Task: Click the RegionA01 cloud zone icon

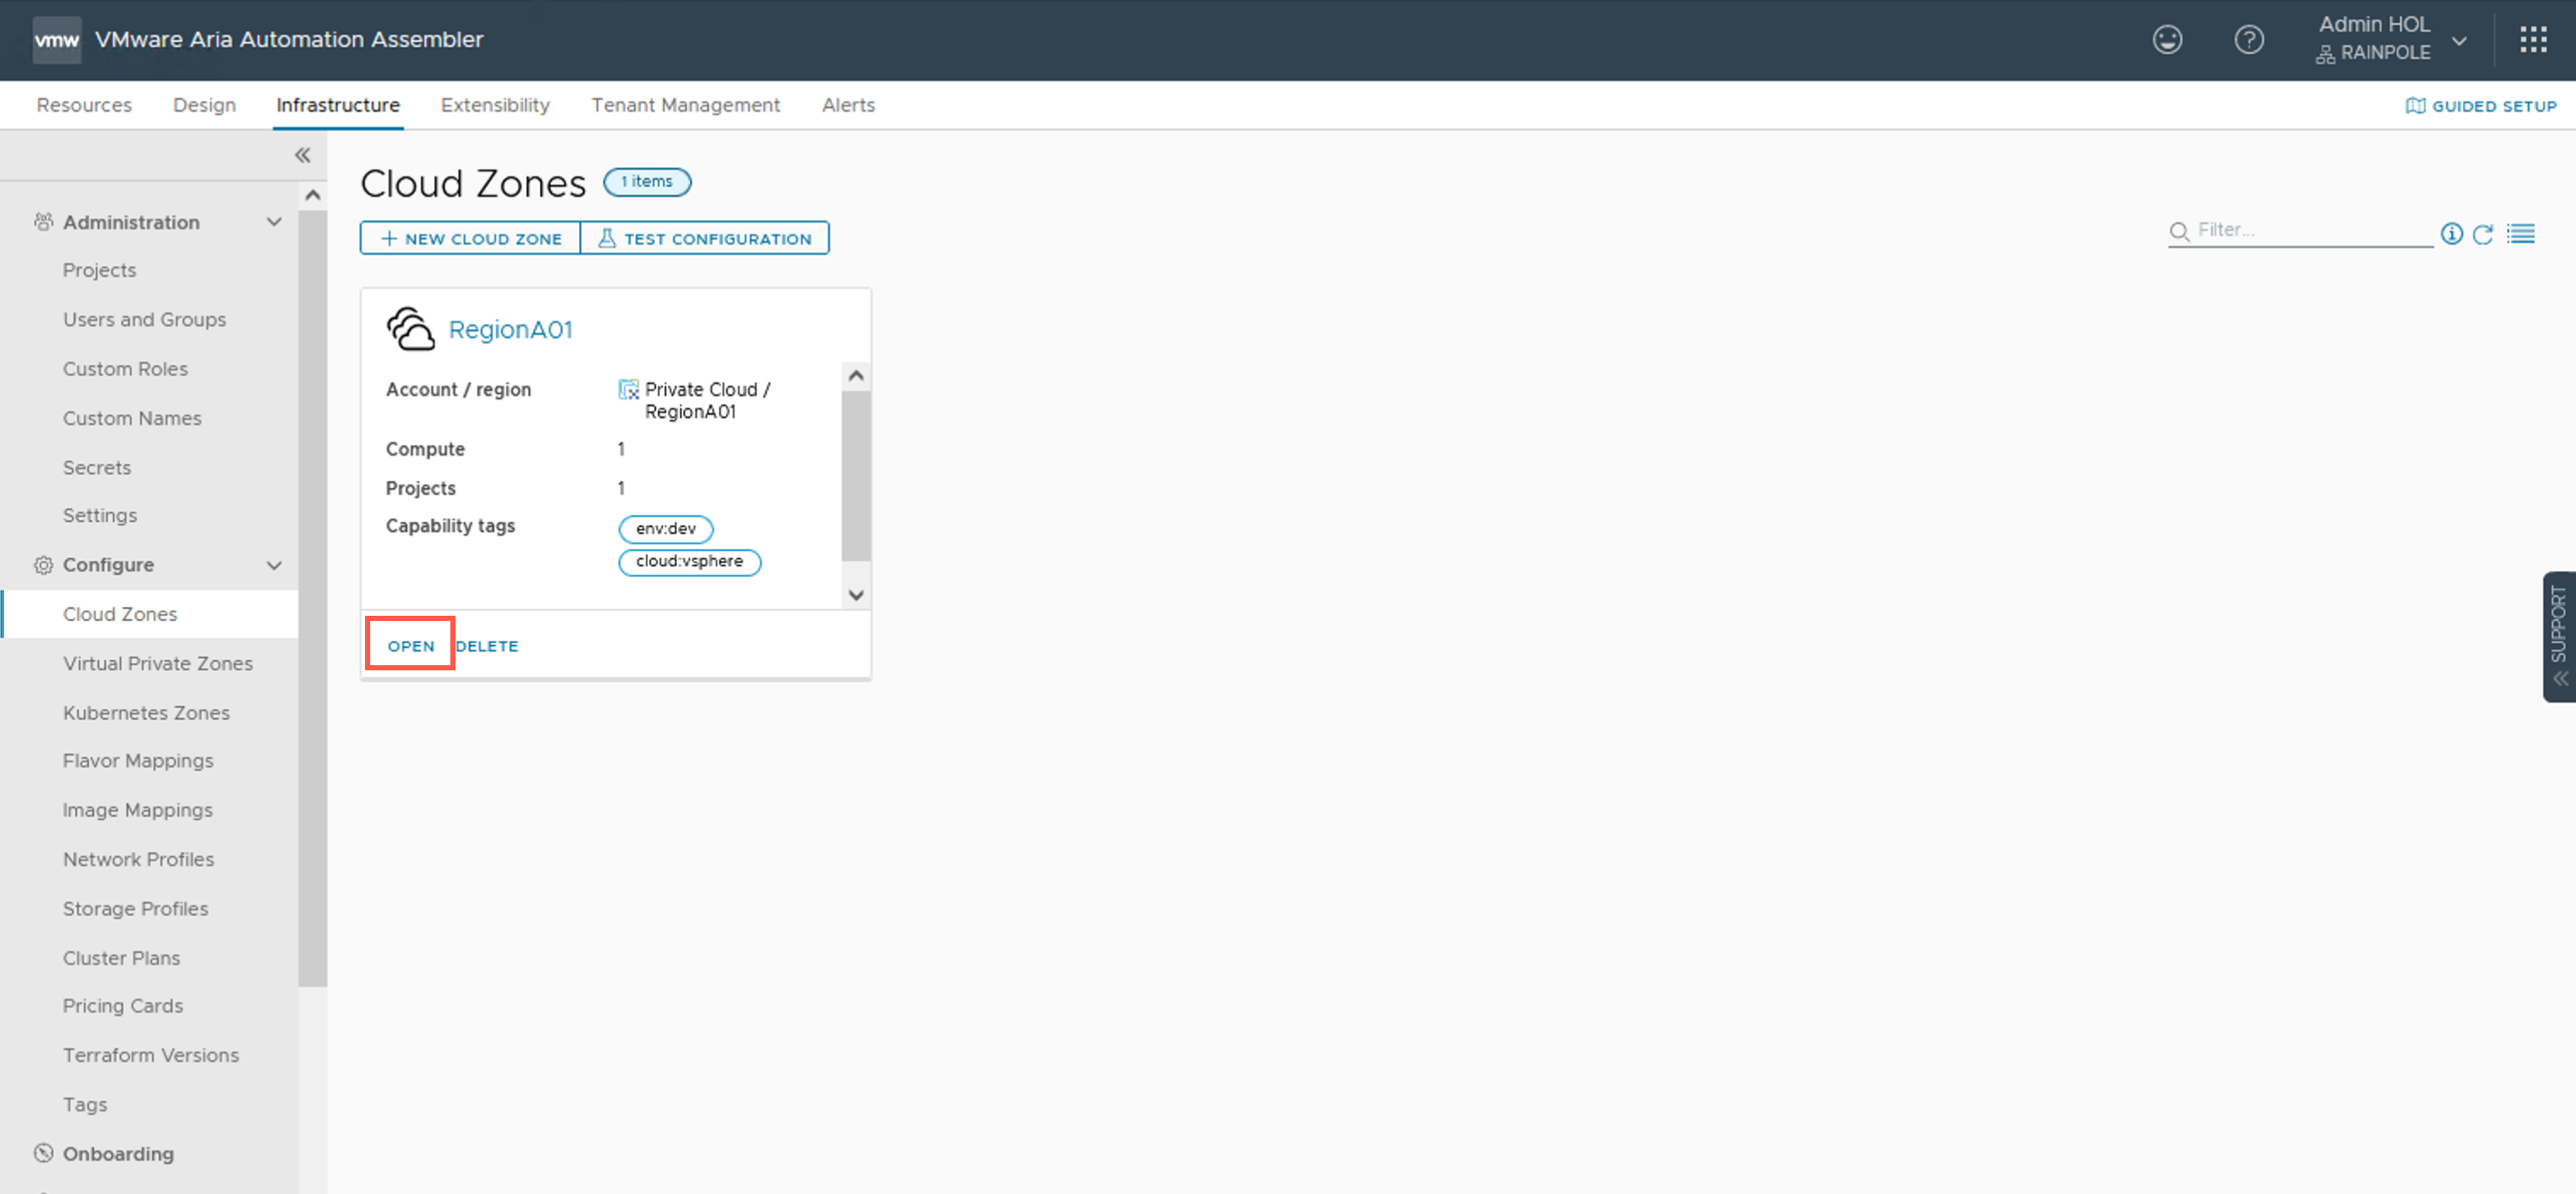Action: coord(411,329)
